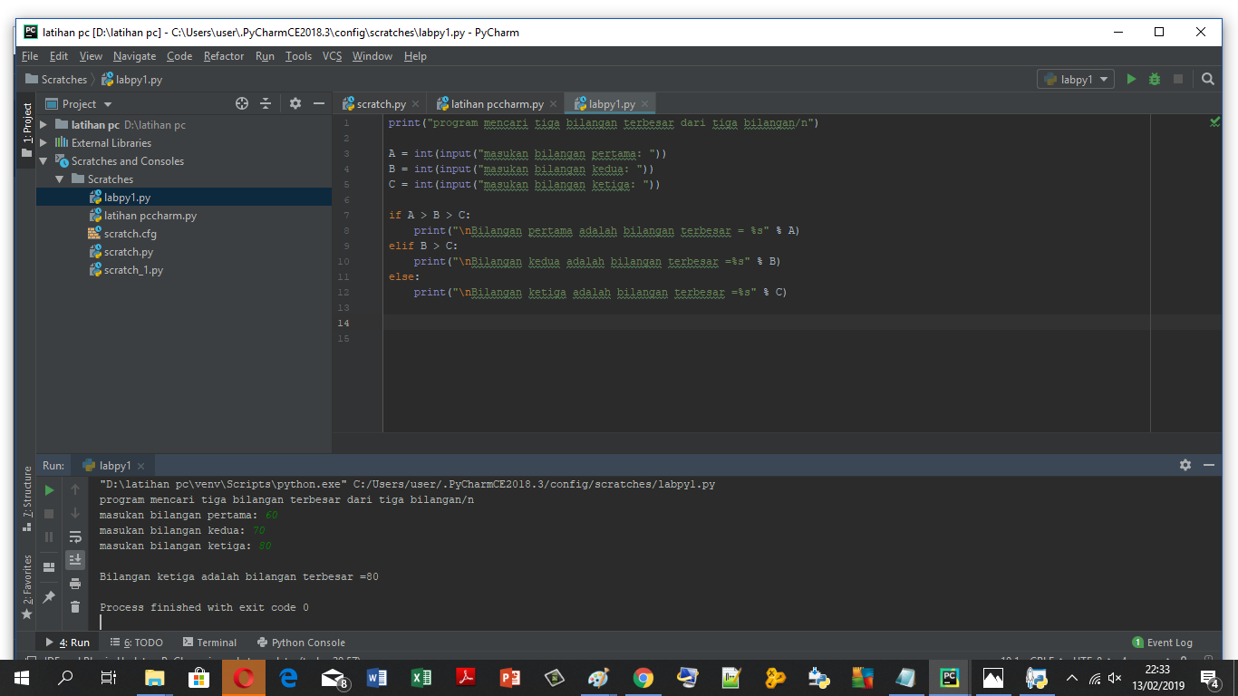The width and height of the screenshot is (1238, 696).
Task: Open Chrome from the taskbar
Action: [643, 677]
